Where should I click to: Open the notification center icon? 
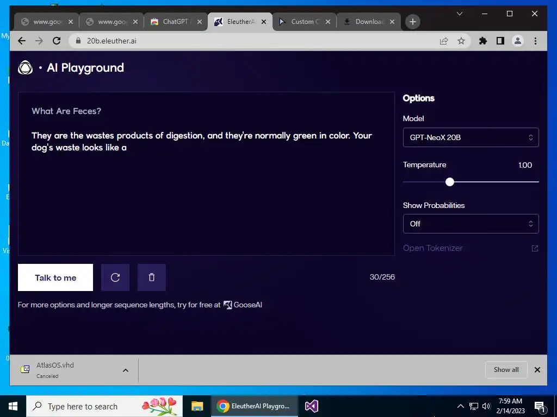point(540,407)
